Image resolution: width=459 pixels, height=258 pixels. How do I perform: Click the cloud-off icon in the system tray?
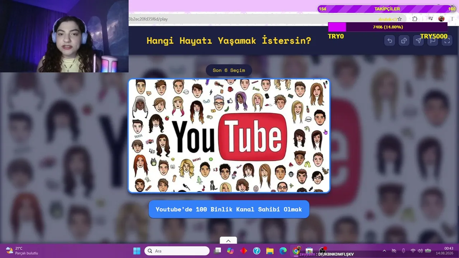pos(394,251)
